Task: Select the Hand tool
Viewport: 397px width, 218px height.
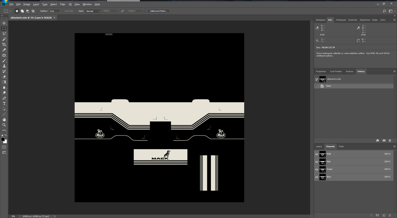Action: (4, 120)
